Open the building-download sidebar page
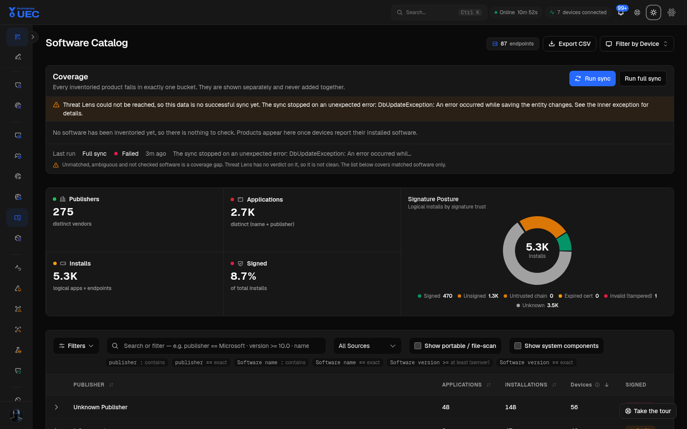687x429 pixels. tap(18, 57)
